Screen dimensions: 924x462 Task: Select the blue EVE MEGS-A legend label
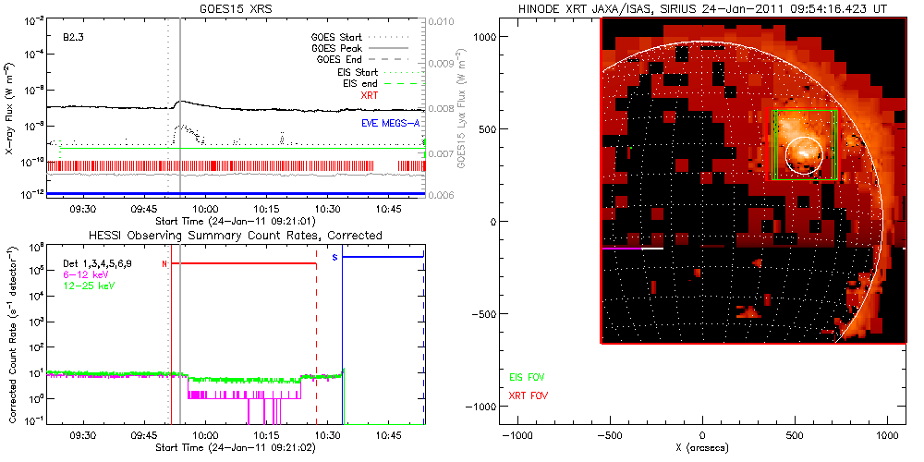coord(388,123)
